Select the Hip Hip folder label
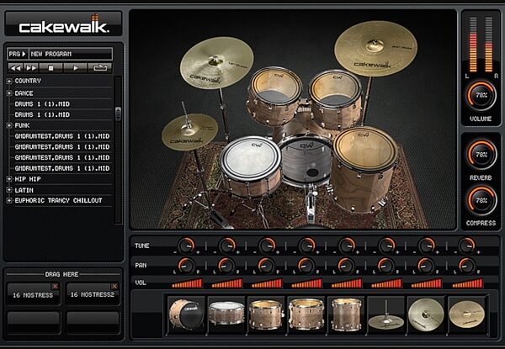This screenshot has height=349, width=505. click(x=28, y=179)
